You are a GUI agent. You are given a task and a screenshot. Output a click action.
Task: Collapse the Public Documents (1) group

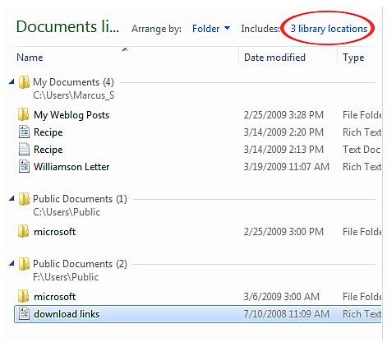tap(12, 198)
